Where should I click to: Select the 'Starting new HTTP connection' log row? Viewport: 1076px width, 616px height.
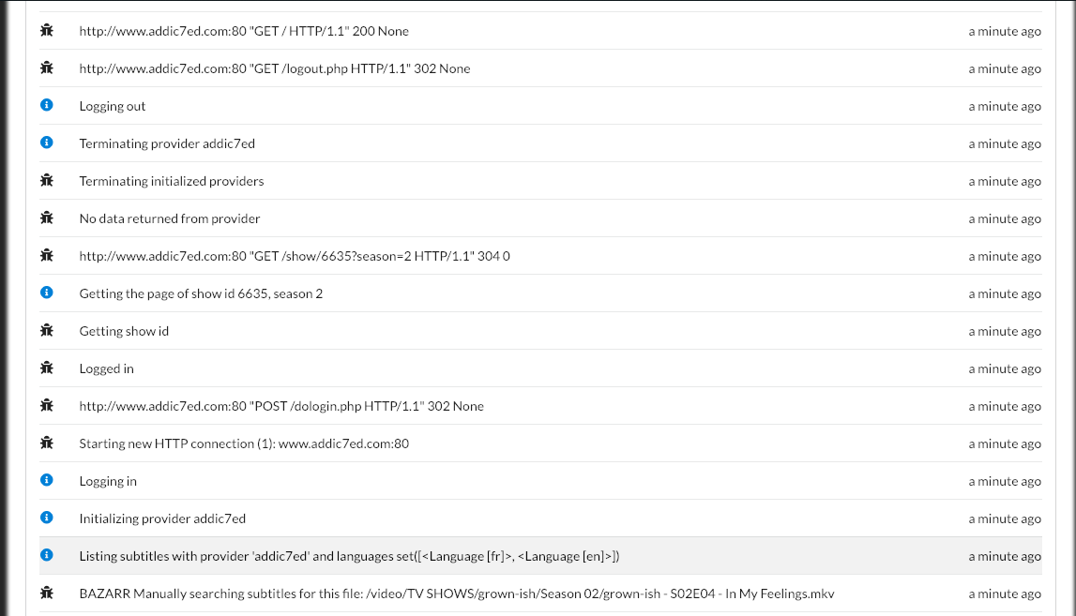[x=245, y=443]
